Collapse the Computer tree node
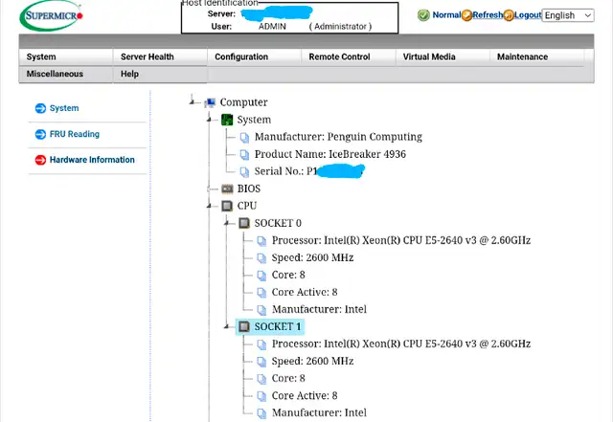Screen dimensions: 613x422 coord(192,102)
